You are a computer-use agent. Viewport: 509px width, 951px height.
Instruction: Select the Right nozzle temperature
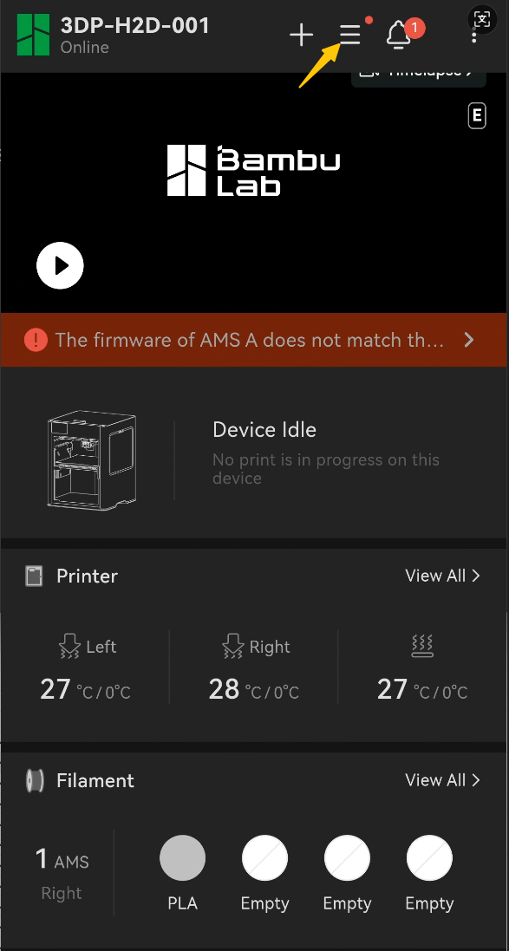pyautogui.click(x=253, y=668)
